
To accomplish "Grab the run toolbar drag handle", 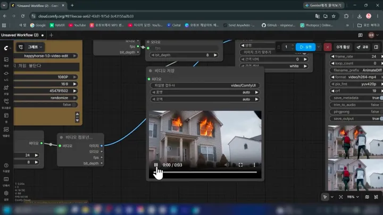I will [x=279, y=47].
